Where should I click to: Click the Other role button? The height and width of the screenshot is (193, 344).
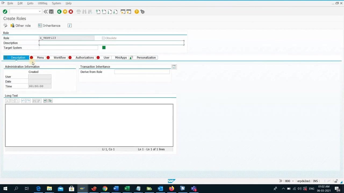pos(20,25)
